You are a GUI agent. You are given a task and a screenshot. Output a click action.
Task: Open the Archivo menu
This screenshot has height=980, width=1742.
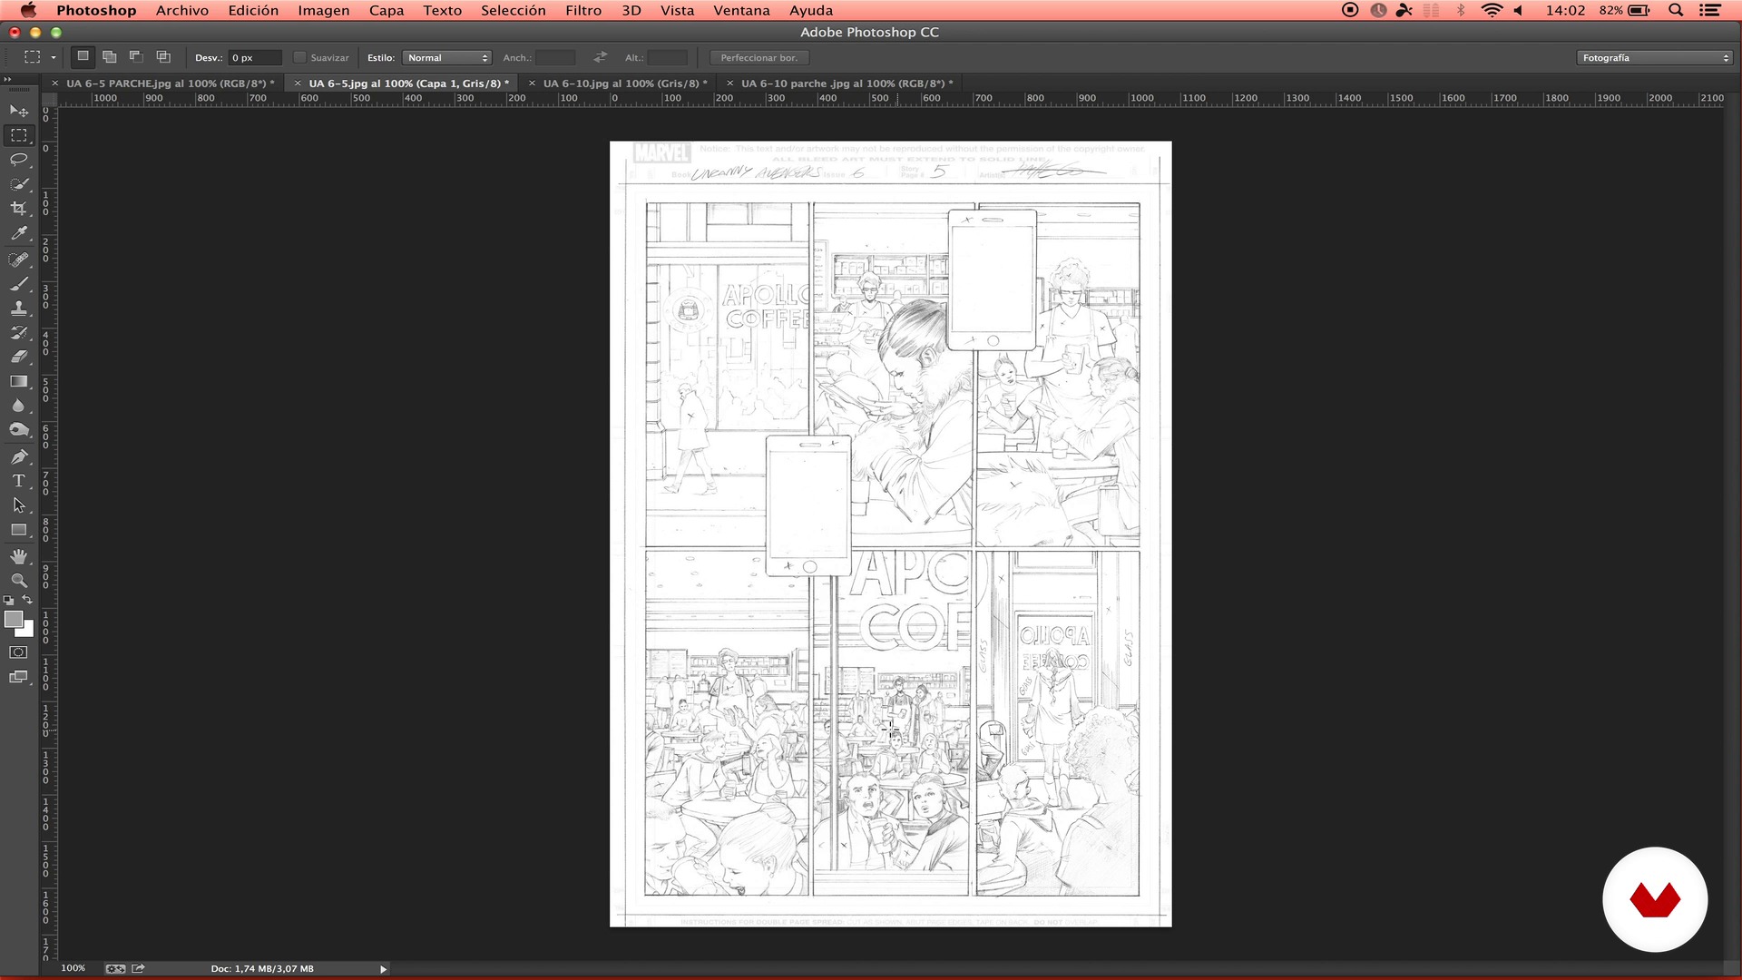click(181, 10)
